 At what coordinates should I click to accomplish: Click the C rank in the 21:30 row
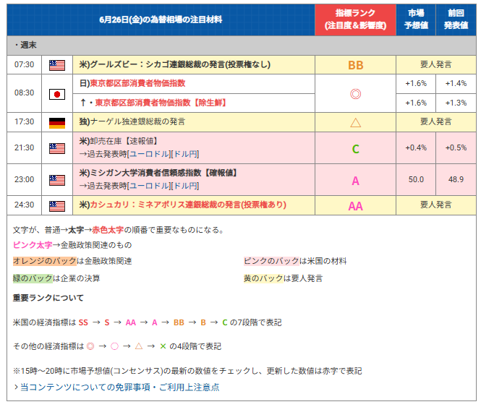(x=356, y=149)
